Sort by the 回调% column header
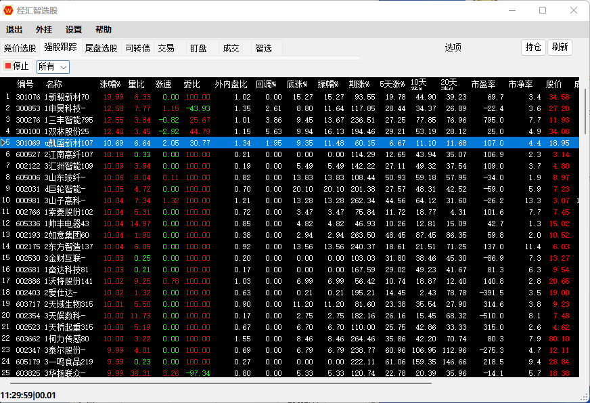 (266, 84)
